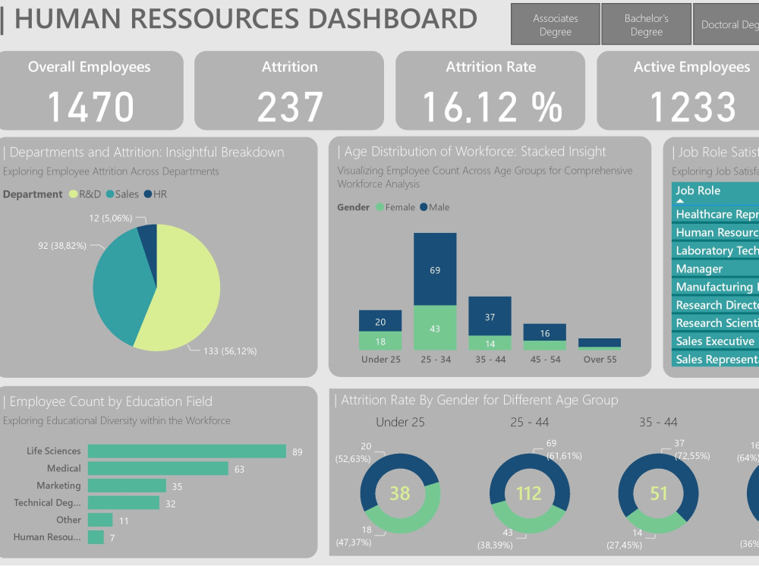Screen dimensions: 759x569
Task: Toggle the R&D department legend item
Action: point(87,193)
